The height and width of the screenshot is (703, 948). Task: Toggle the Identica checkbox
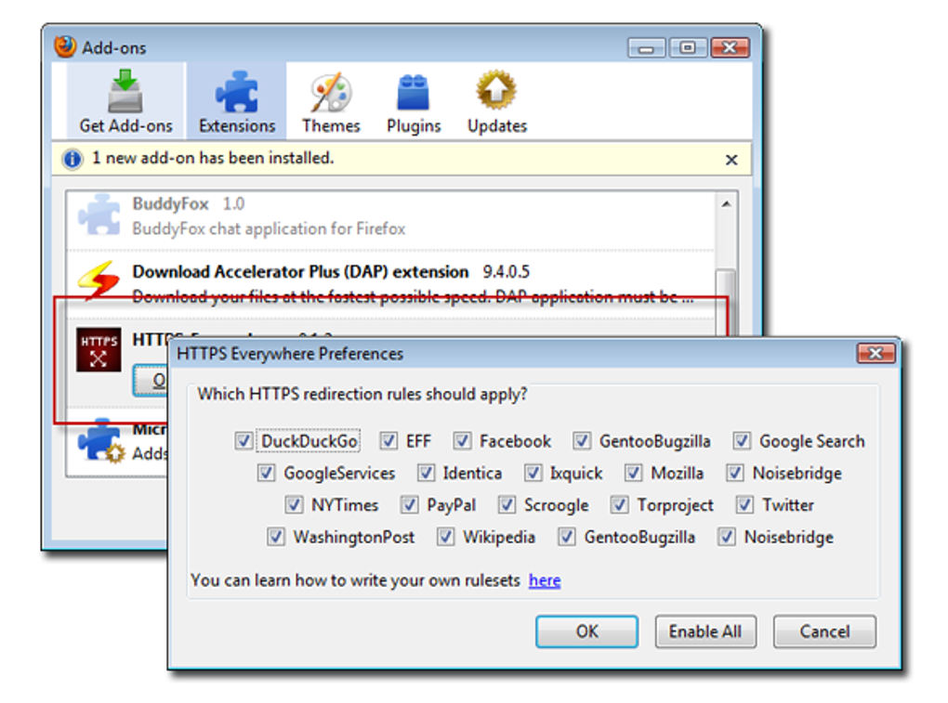[426, 473]
